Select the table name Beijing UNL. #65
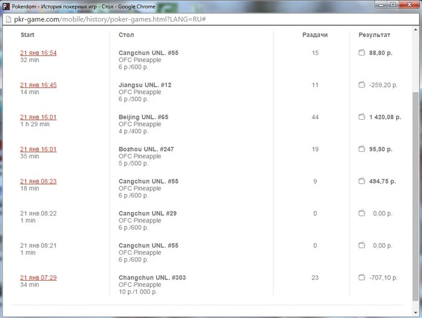 pyautogui.click(x=143, y=117)
